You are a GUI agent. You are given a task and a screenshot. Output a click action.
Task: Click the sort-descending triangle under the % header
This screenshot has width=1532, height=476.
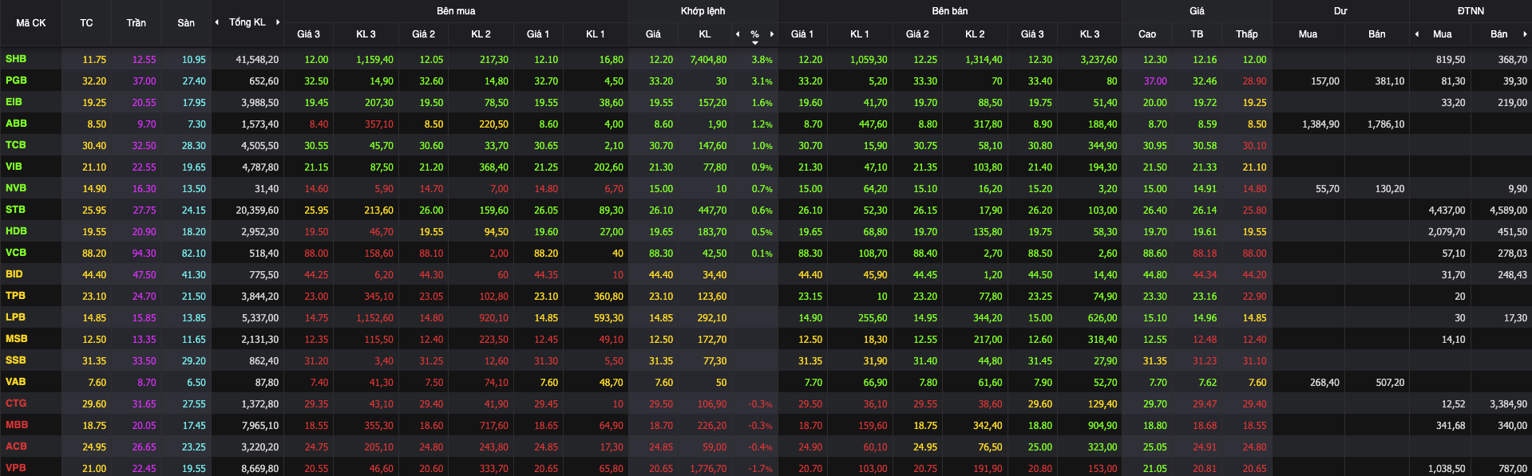755,42
